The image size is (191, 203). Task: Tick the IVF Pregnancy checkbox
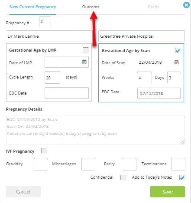point(44,151)
